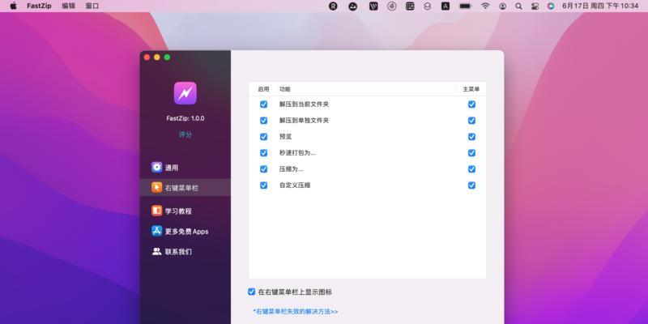
Task: Open the Wi-Fi status menu
Action: (485, 6)
